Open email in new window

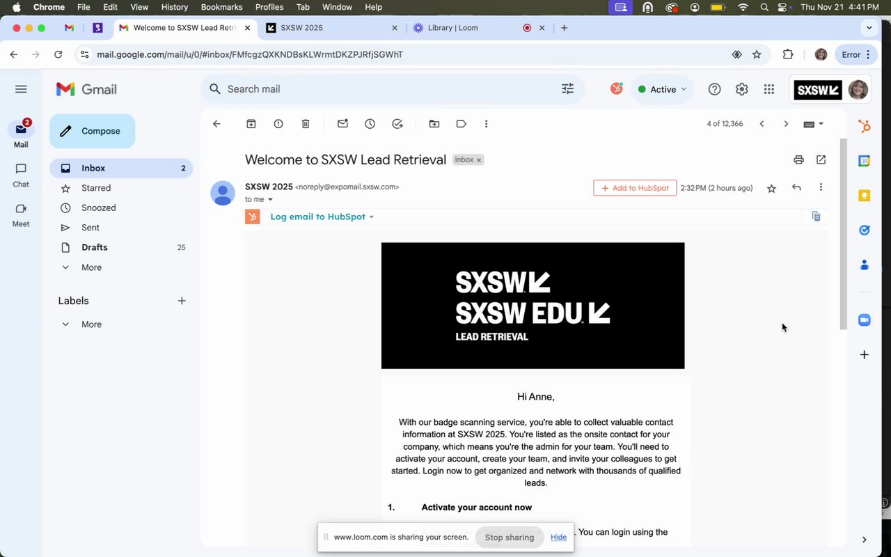[821, 159]
